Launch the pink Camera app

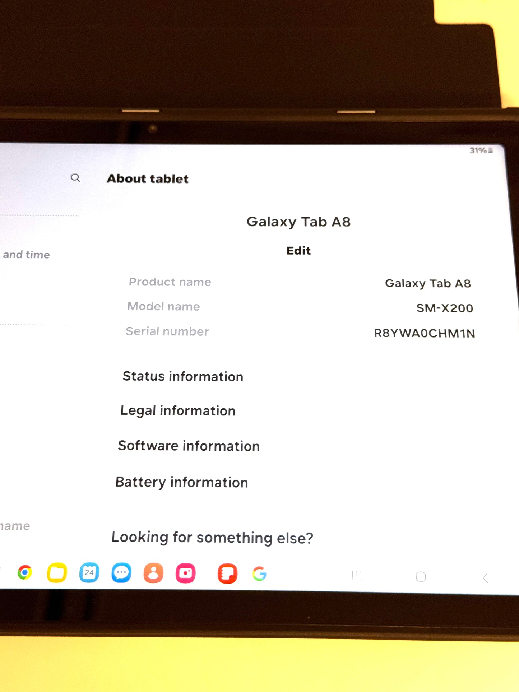[x=186, y=573]
